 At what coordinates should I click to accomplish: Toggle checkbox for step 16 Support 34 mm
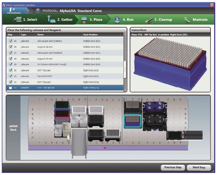pyautogui.click(x=10, y=47)
